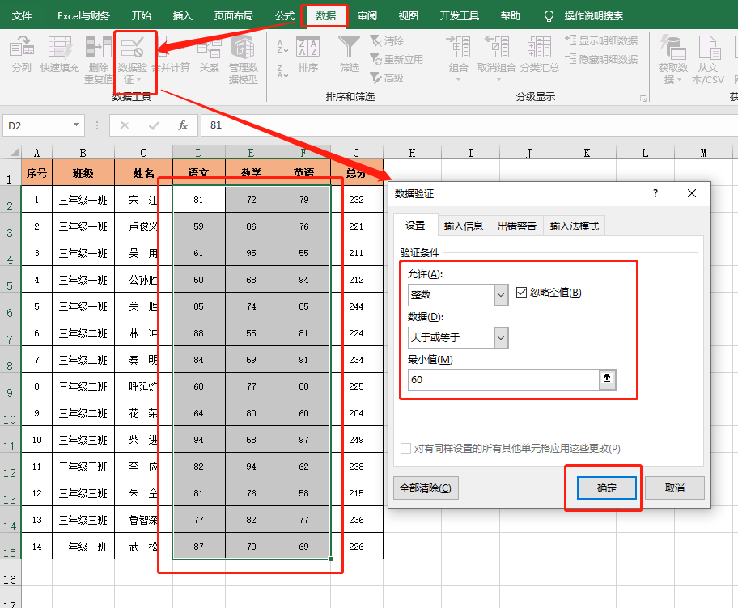Open the 插入 ribbon tab
Image resolution: width=738 pixels, height=608 pixels.
tap(183, 16)
